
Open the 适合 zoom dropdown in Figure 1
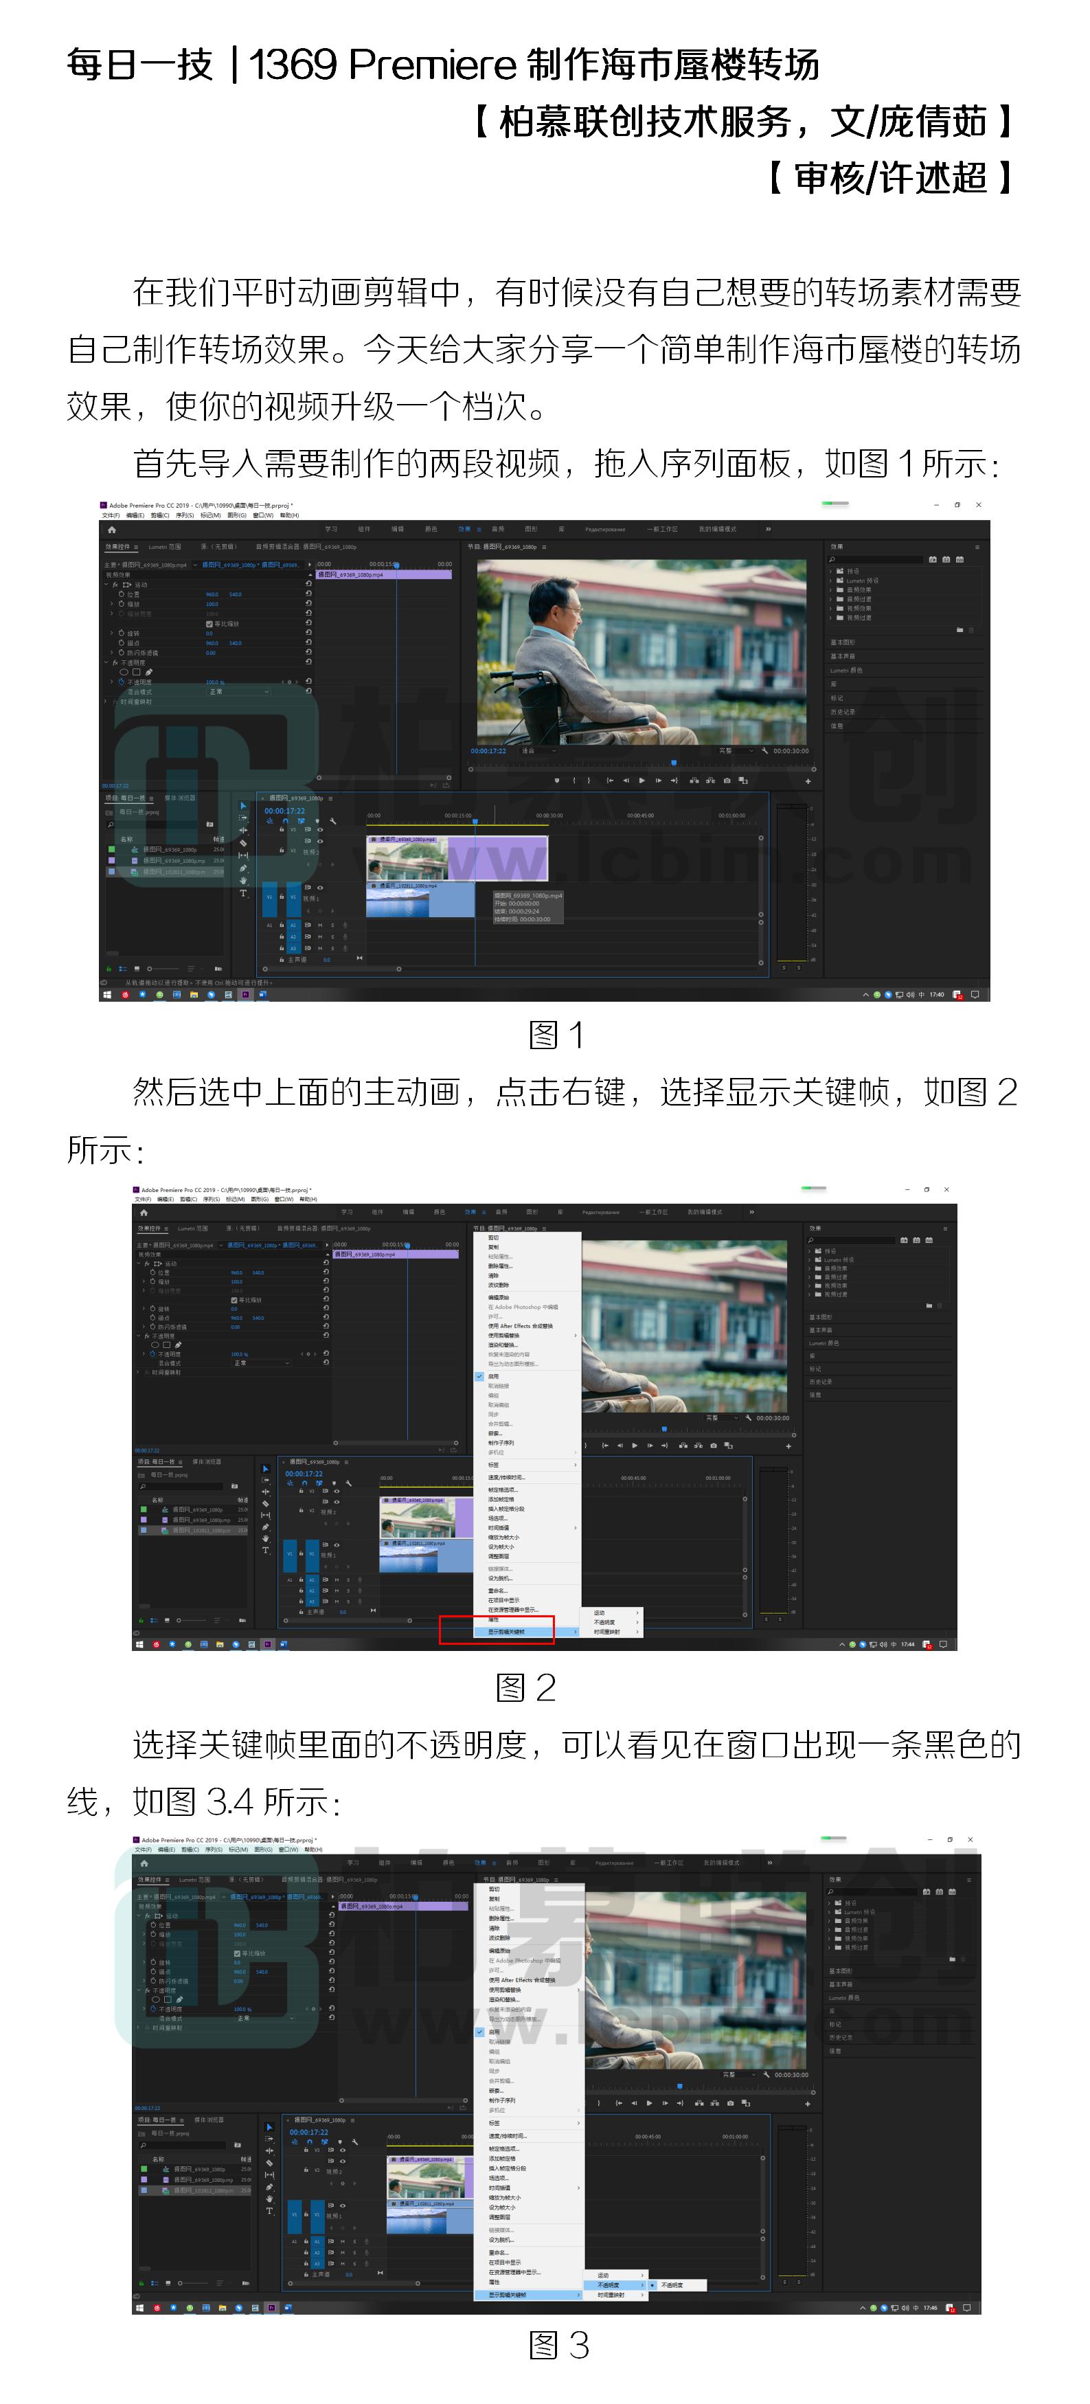coord(539,751)
